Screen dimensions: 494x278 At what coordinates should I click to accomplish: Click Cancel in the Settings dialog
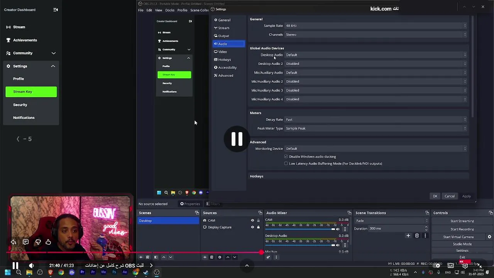click(x=450, y=196)
